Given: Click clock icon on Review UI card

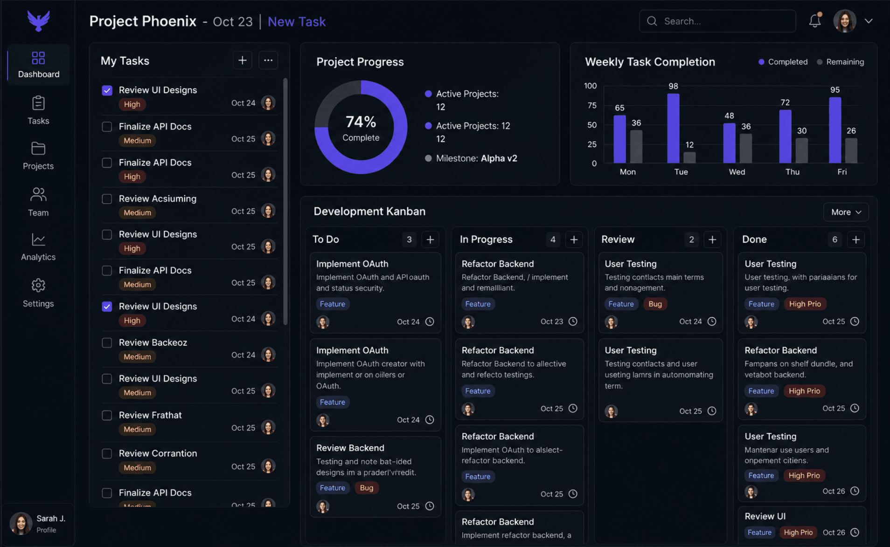Looking at the screenshot, I should (x=855, y=532).
